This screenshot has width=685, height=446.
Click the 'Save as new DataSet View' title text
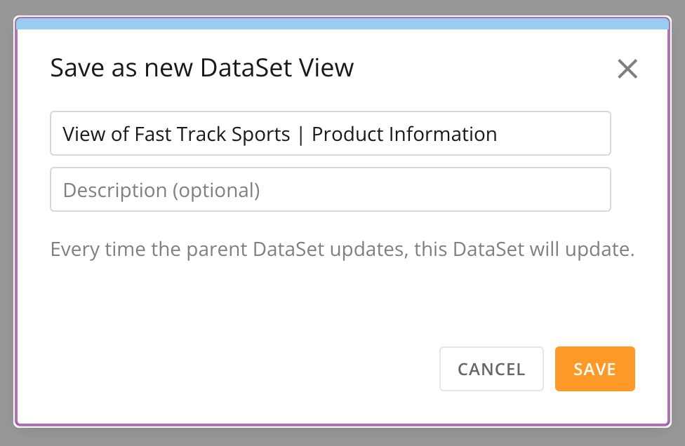coord(201,67)
